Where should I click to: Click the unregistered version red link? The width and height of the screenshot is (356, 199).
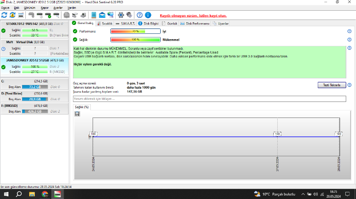(193, 16)
